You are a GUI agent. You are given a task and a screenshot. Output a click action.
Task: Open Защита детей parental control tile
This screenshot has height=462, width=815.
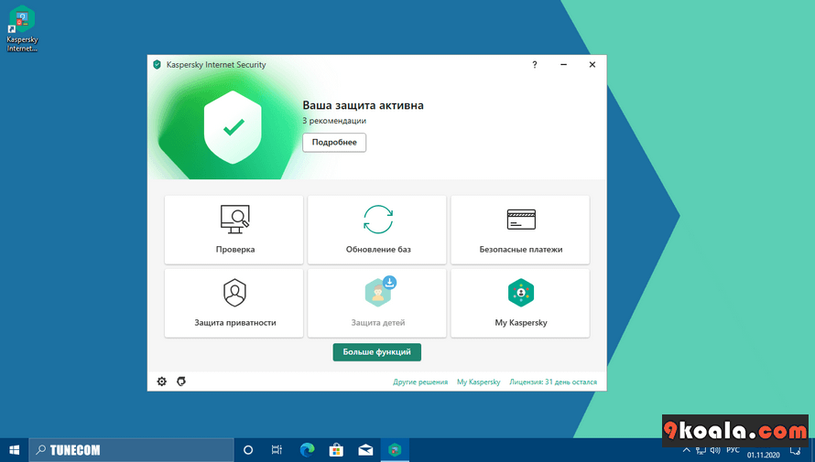377,303
